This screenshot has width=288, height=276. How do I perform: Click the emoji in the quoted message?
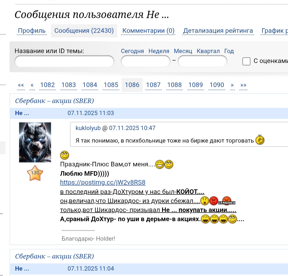260,140
